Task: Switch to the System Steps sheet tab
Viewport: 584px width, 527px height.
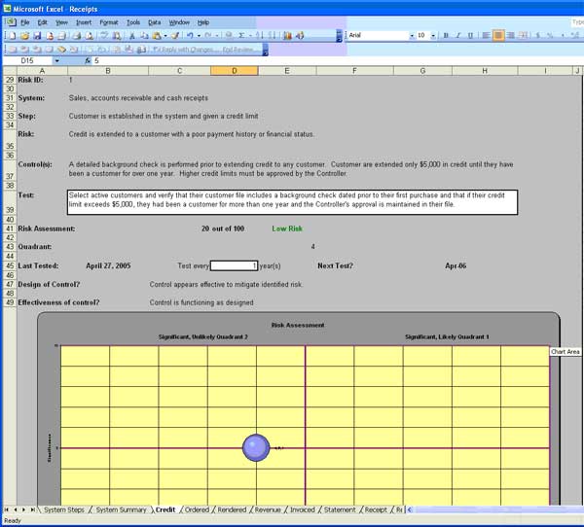Action: [64, 509]
